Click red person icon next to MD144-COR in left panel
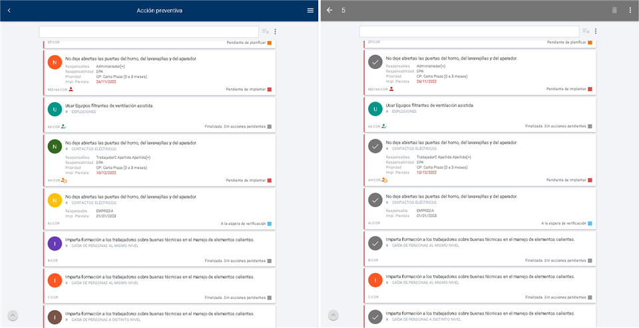Screen dimensions: 639x328 click(71, 88)
